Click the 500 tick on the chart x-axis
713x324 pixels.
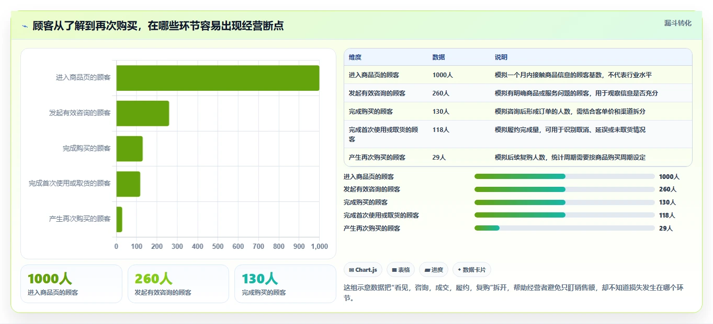click(x=218, y=246)
